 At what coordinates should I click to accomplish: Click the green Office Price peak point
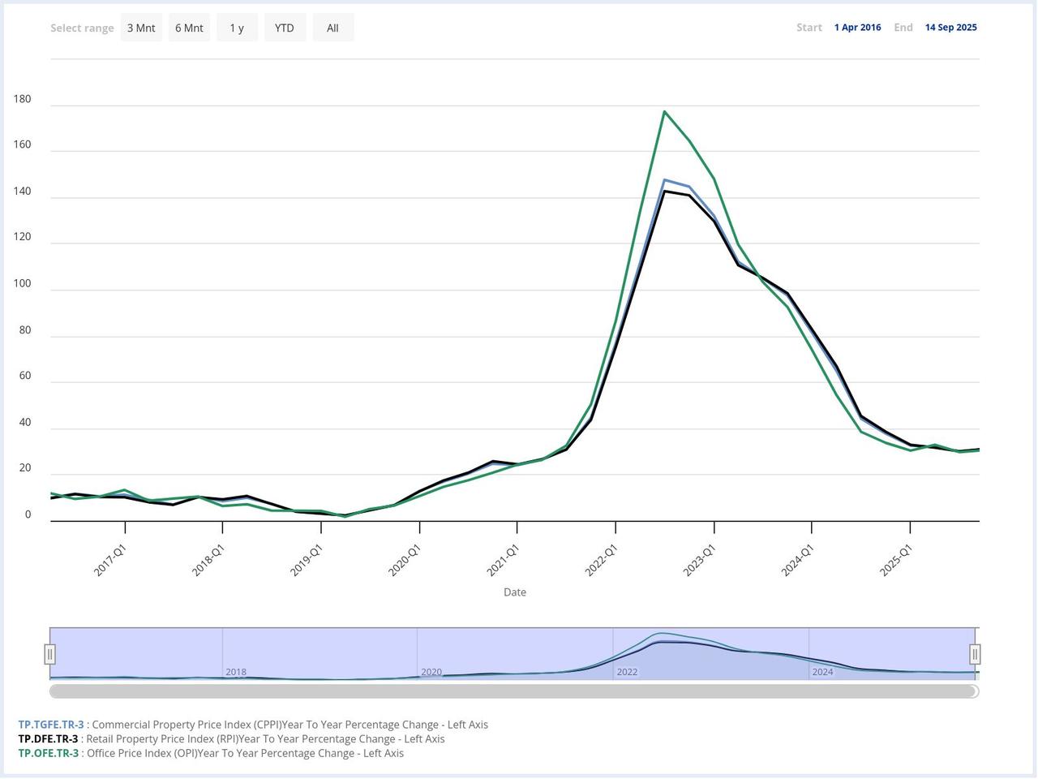(x=664, y=112)
